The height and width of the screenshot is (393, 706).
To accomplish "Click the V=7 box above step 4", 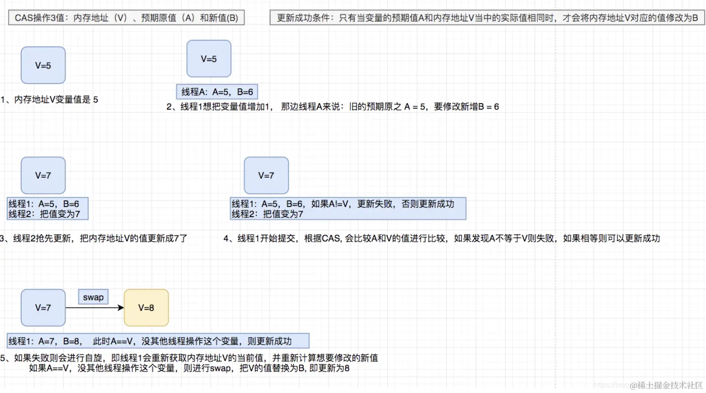I will coord(266,175).
